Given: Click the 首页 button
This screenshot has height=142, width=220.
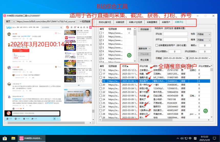Looking at the screenshot, I should click(8, 22).
